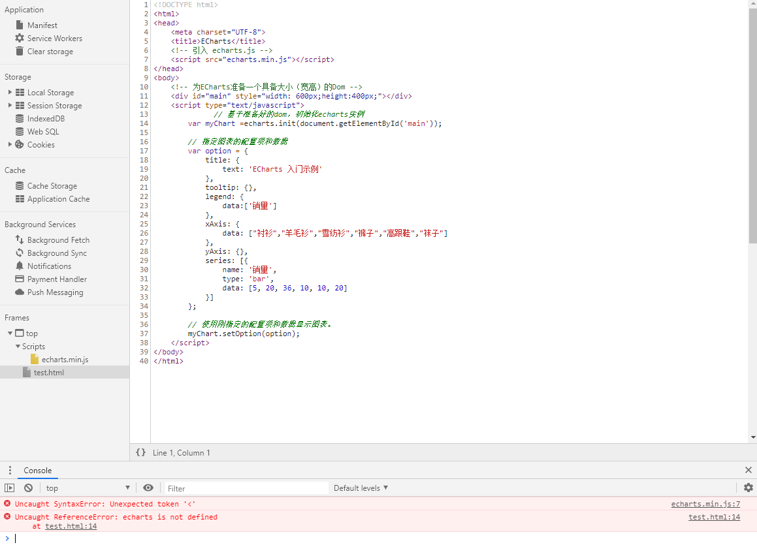This screenshot has width=757, height=560.
Task: Click the test.html document icon
Action: pyautogui.click(x=27, y=373)
